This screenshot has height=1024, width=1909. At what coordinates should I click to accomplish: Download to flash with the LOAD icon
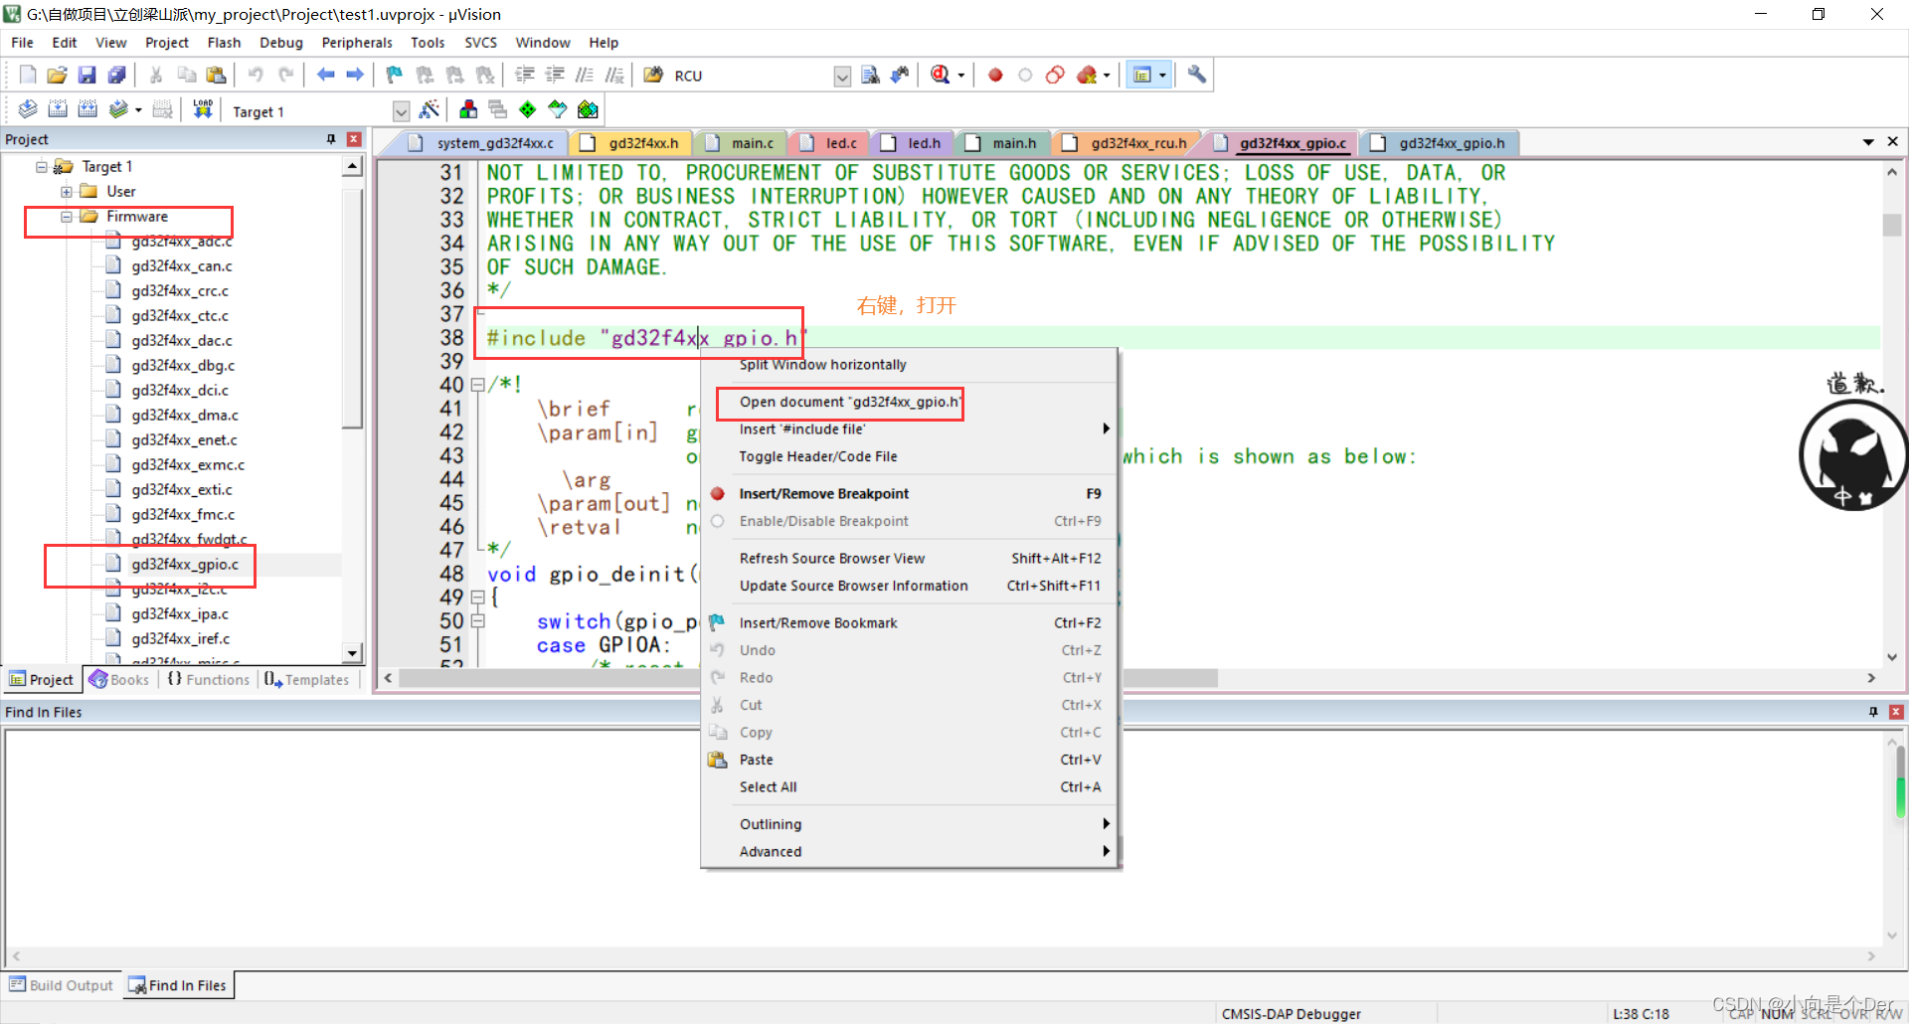coord(203,109)
